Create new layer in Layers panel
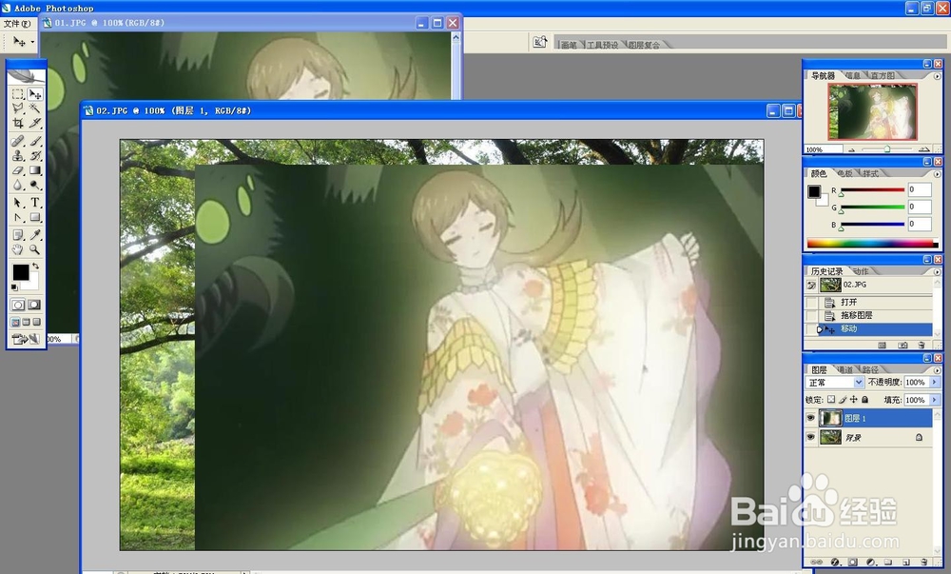The height and width of the screenshot is (574, 951). tap(906, 562)
